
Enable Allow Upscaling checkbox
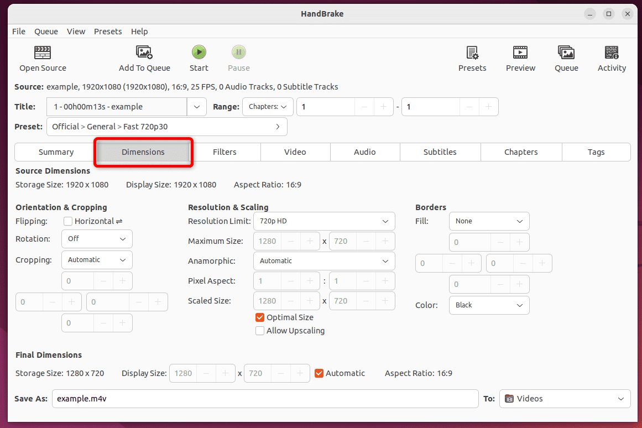pos(260,331)
